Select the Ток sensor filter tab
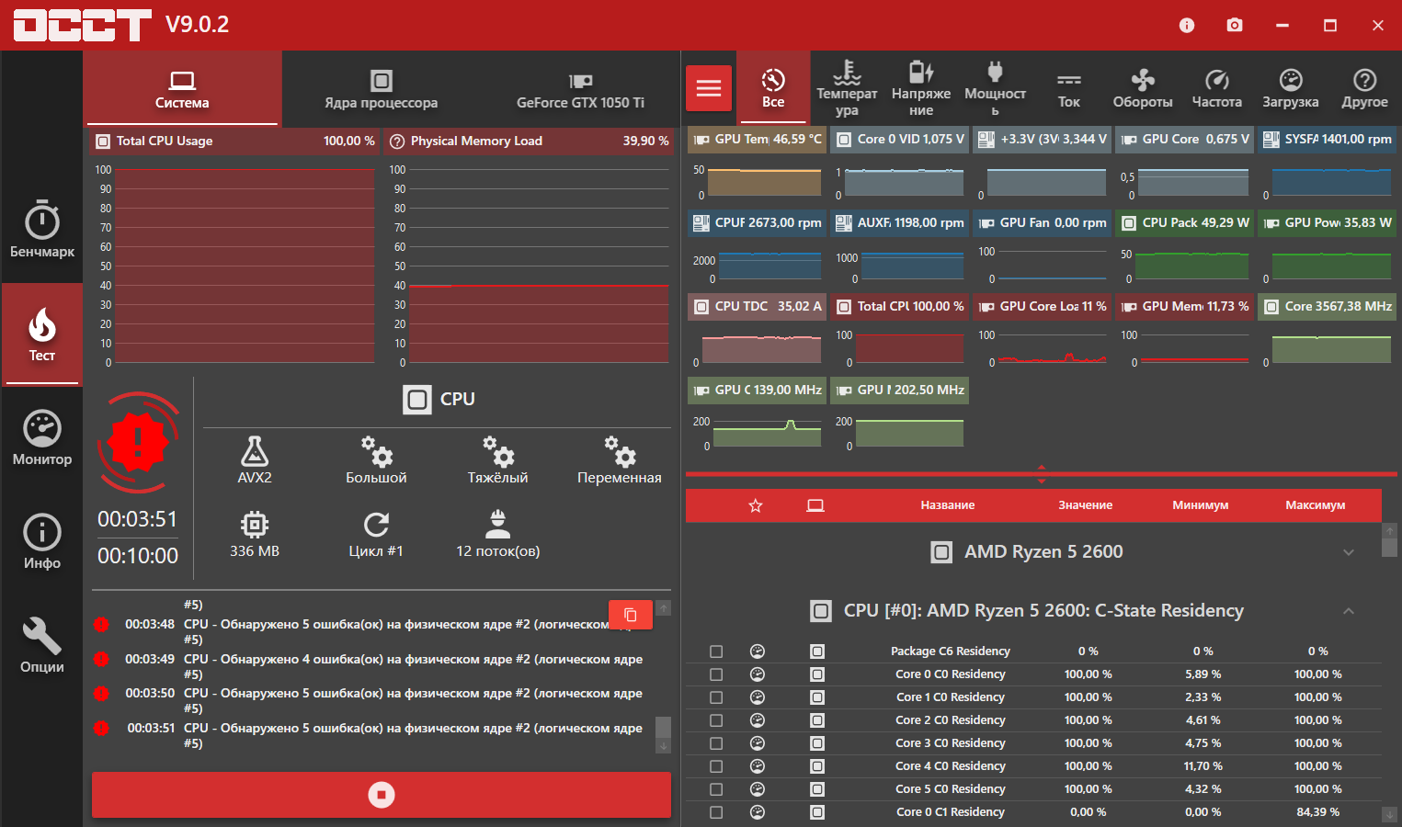Screen dimensions: 1402x827 (1069, 88)
